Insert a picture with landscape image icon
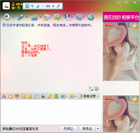The width and height of the screenshot is (140, 133). (43, 96)
